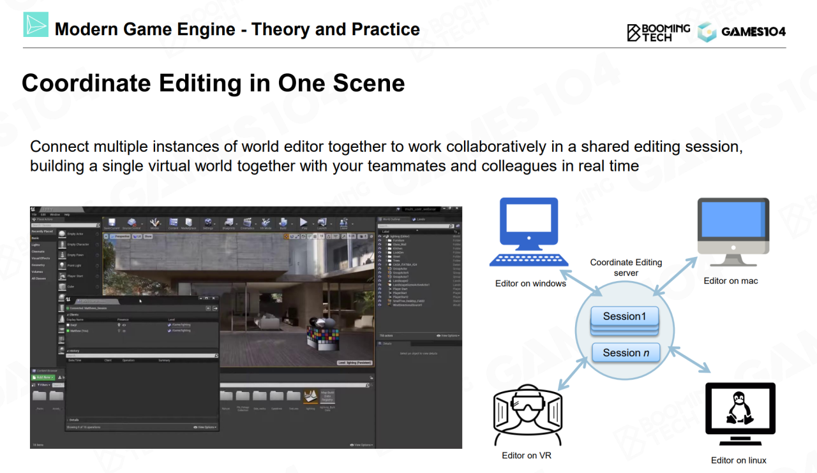
Task: Click the green Add New button
Action: (x=44, y=377)
